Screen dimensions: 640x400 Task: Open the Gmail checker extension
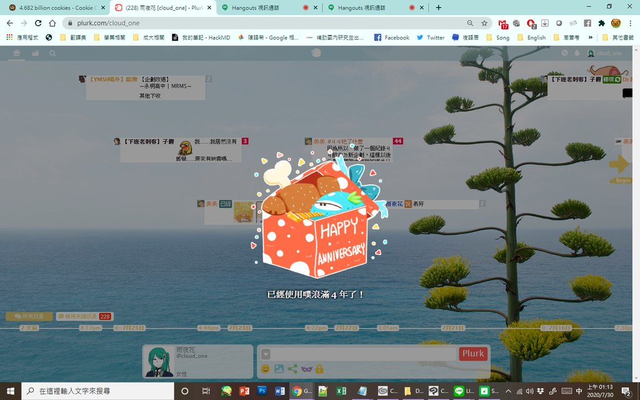(x=503, y=24)
